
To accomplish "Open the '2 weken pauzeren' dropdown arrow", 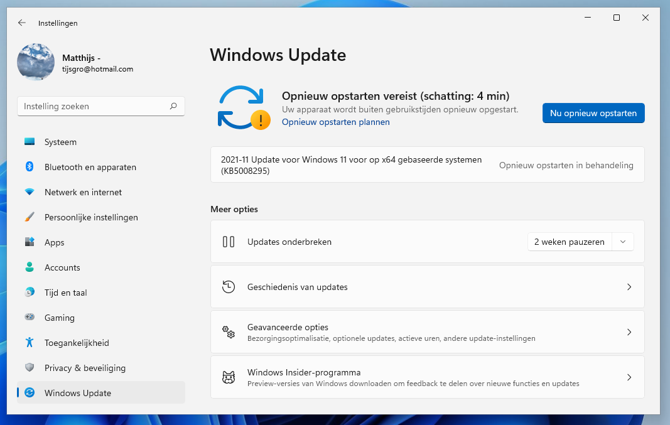I will click(x=622, y=242).
